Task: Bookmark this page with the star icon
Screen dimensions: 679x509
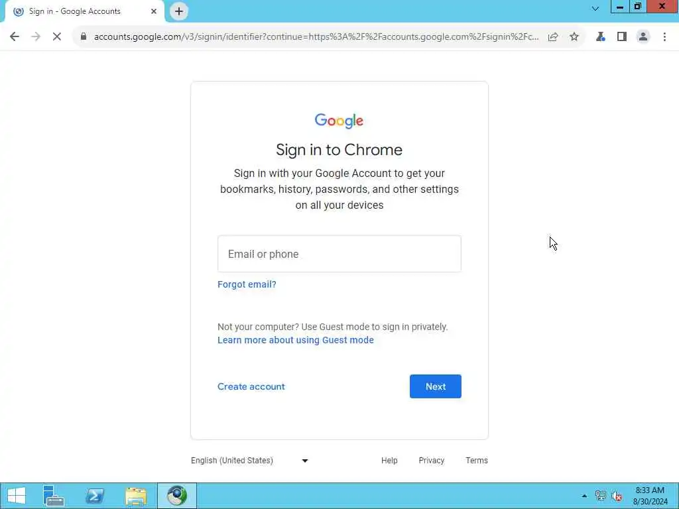Action: pyautogui.click(x=574, y=37)
